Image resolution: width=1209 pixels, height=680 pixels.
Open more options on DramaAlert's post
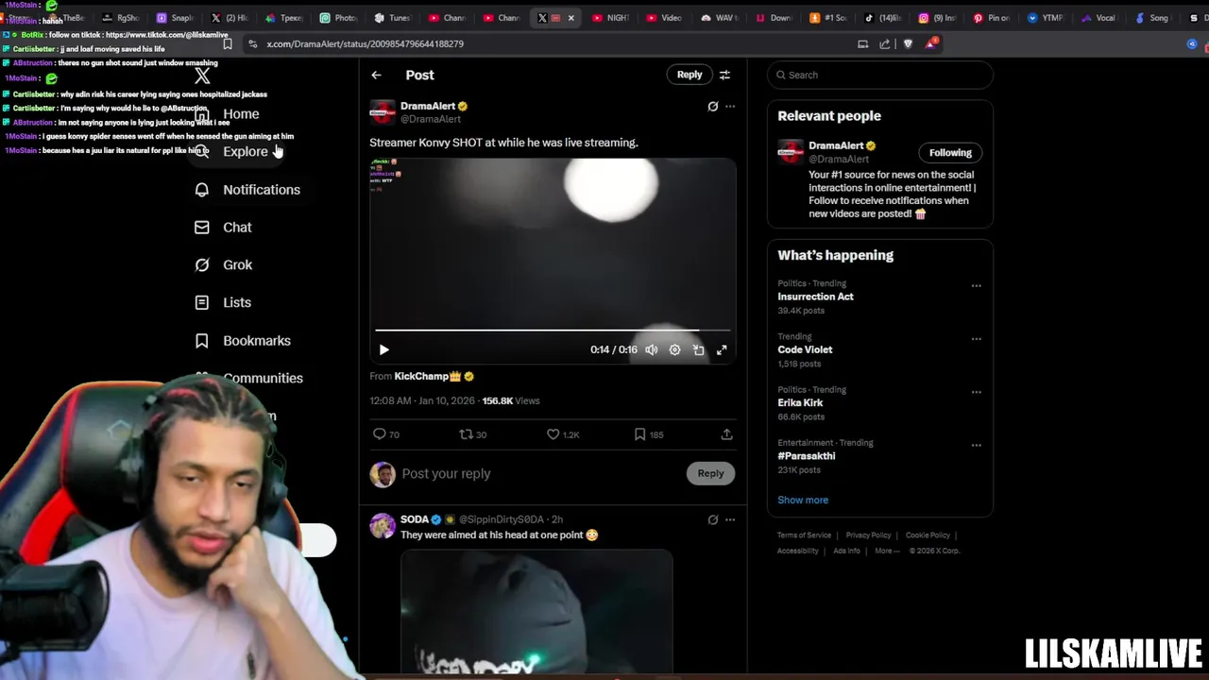[x=730, y=107]
